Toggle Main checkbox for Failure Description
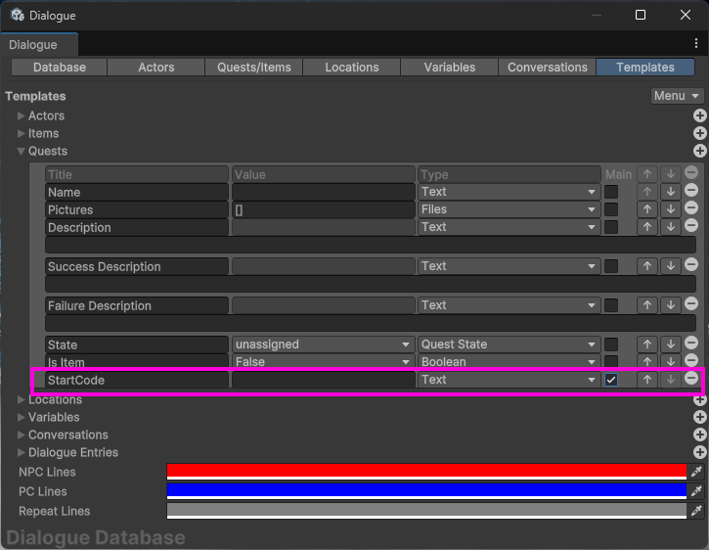709x550 pixels. 611,305
